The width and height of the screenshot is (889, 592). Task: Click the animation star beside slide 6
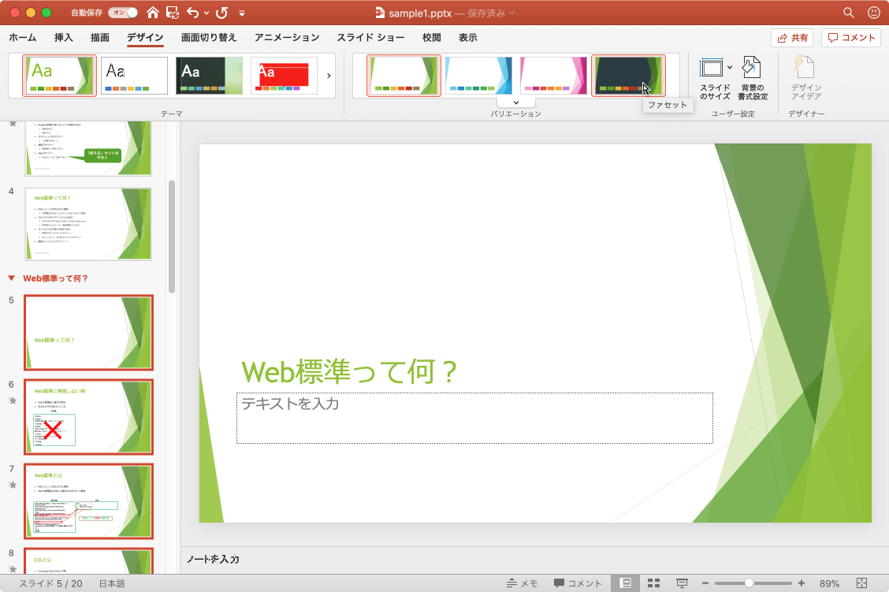click(13, 400)
